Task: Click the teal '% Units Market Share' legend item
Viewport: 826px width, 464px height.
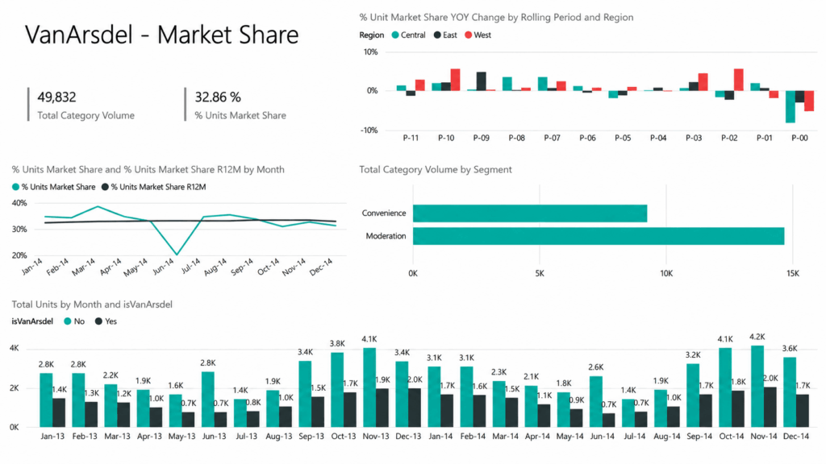Action: 54,187
